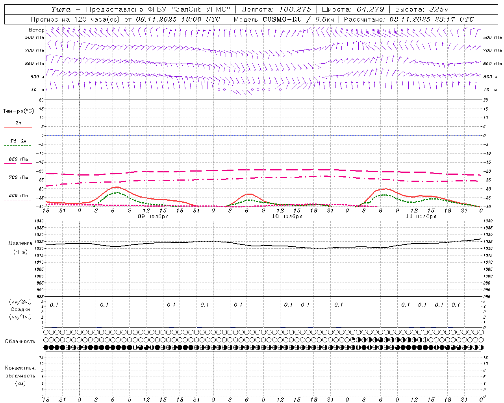Click the "10 ноября" date label
504x403 pixels.
click(x=287, y=216)
